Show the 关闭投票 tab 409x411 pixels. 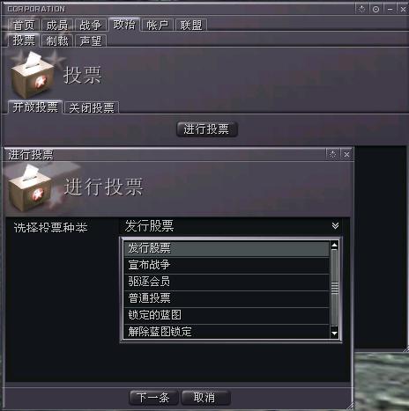coord(92,107)
